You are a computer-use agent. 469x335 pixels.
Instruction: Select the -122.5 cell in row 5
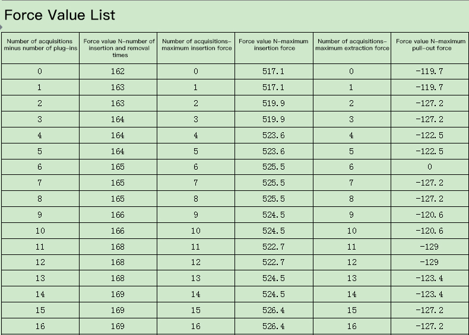coord(430,151)
